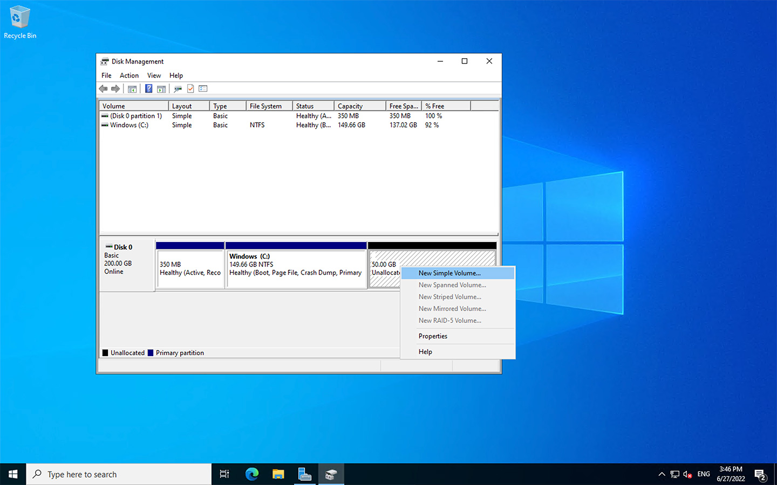Select the Disk 0 label panel
The height and width of the screenshot is (485, 777).
coord(127,265)
